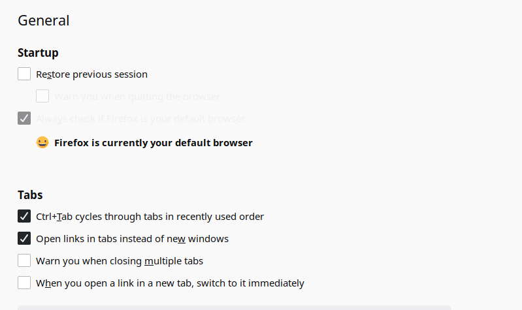Click the "Open links in tabs" label text
Image resolution: width=522 pixels, height=310 pixels.
132,239
